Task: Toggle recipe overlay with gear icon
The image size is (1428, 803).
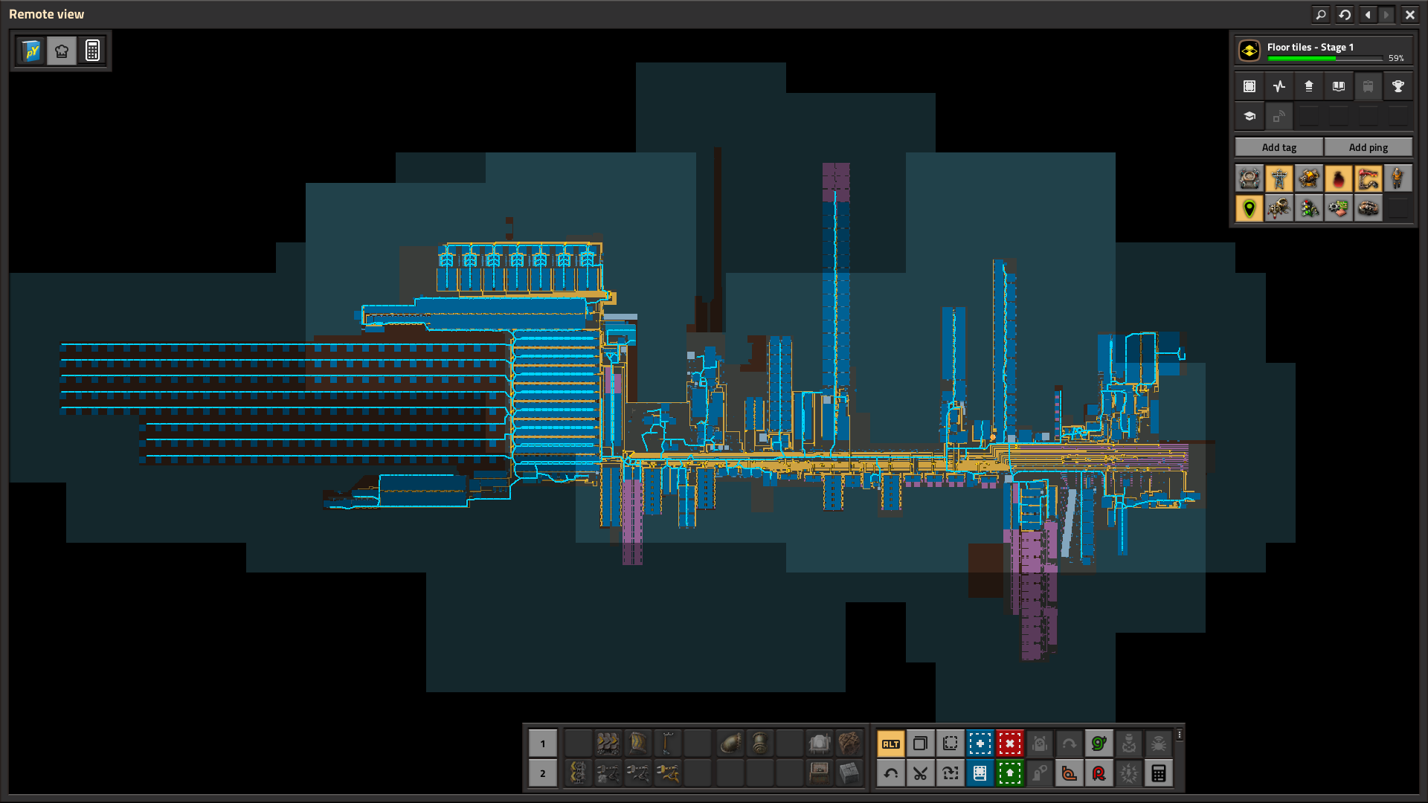Action: [1339, 208]
